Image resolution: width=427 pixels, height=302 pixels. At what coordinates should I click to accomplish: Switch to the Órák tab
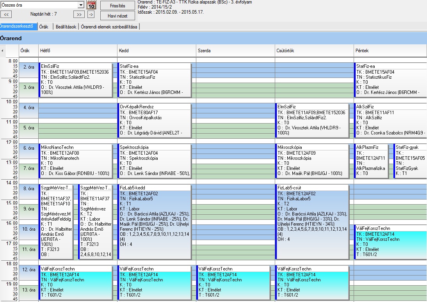(x=44, y=26)
